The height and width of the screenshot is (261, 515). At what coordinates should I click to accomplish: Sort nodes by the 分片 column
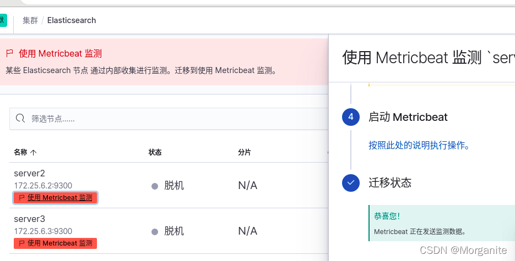point(245,152)
